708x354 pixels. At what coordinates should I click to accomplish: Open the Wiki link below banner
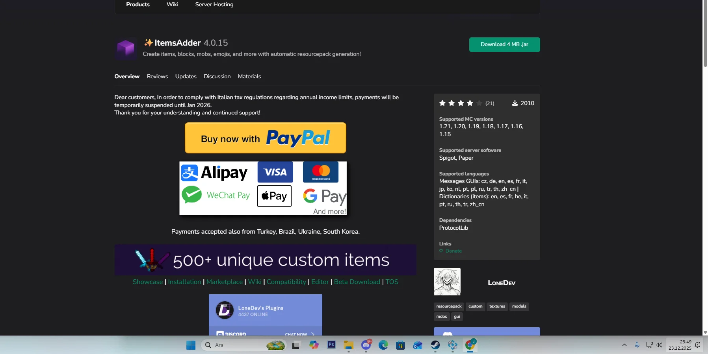[255, 282]
